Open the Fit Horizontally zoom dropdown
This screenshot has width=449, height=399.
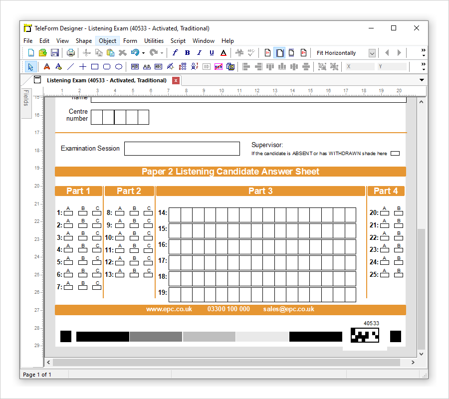372,53
